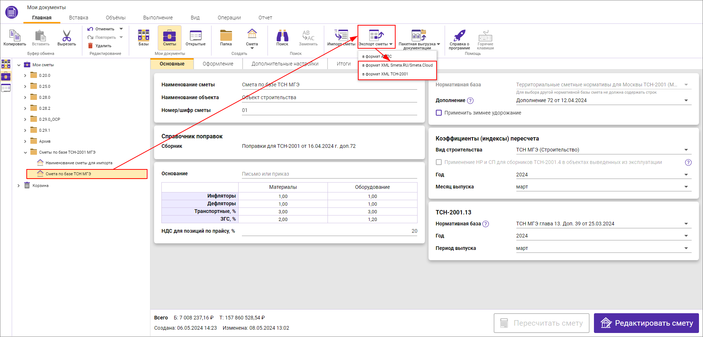Collapse the Мои сметы tree node
This screenshot has width=703, height=337.
(x=19, y=65)
